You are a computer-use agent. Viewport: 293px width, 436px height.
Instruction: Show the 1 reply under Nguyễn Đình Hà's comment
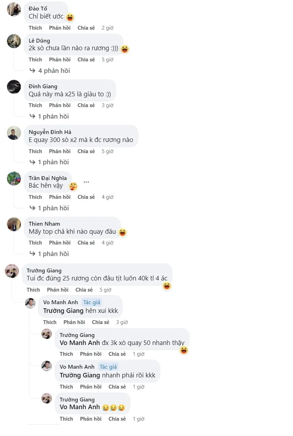(x=53, y=162)
